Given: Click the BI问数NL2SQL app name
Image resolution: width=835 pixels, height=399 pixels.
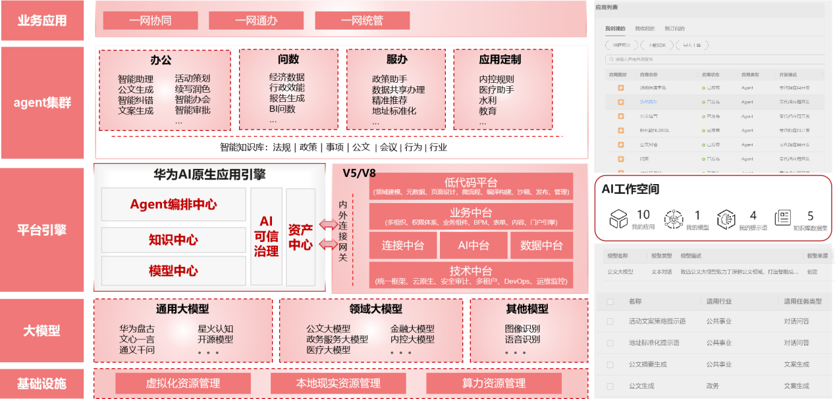Looking at the screenshot, I should pyautogui.click(x=654, y=130).
